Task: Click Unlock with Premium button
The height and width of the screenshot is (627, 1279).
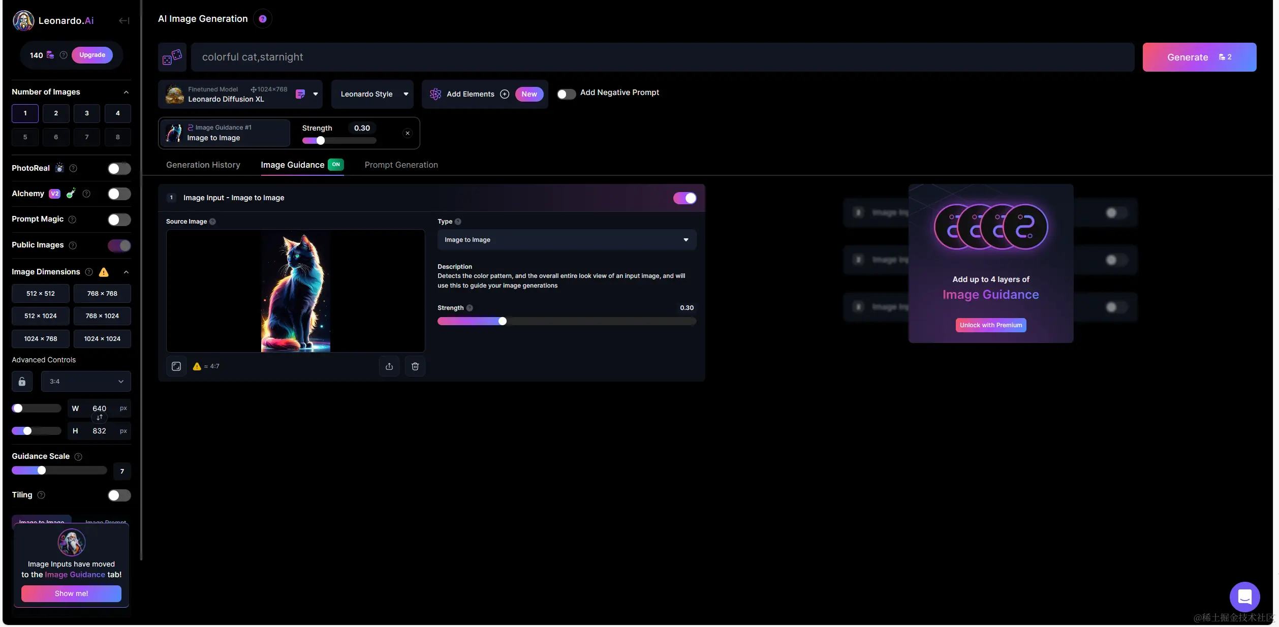Action: point(990,325)
